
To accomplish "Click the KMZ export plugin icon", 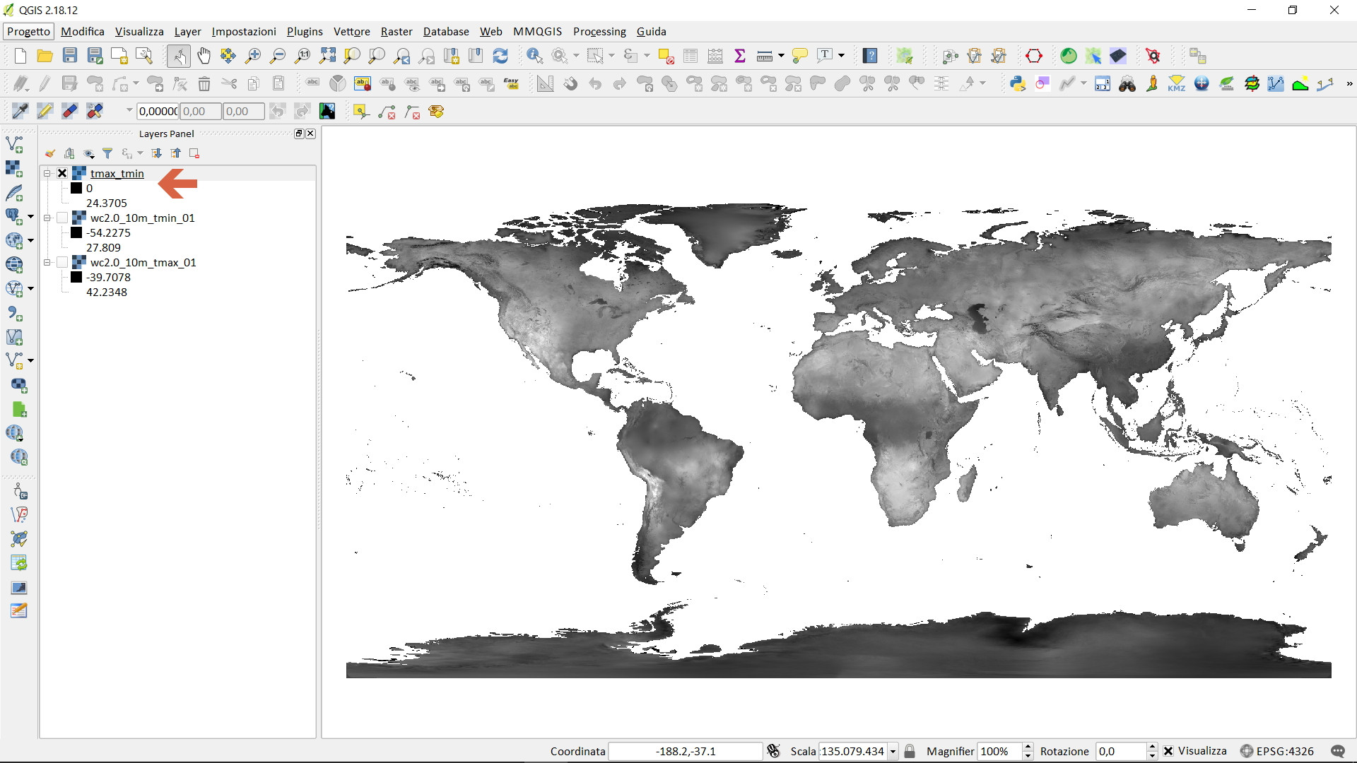I will [1177, 84].
